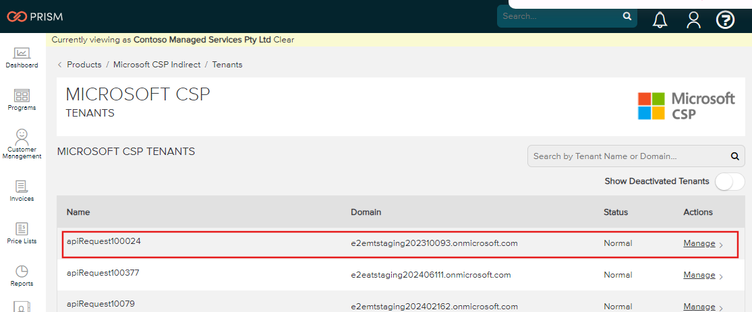Image resolution: width=752 pixels, height=312 pixels.
Task: Manage tenant apiRequest100377
Action: 699,275
